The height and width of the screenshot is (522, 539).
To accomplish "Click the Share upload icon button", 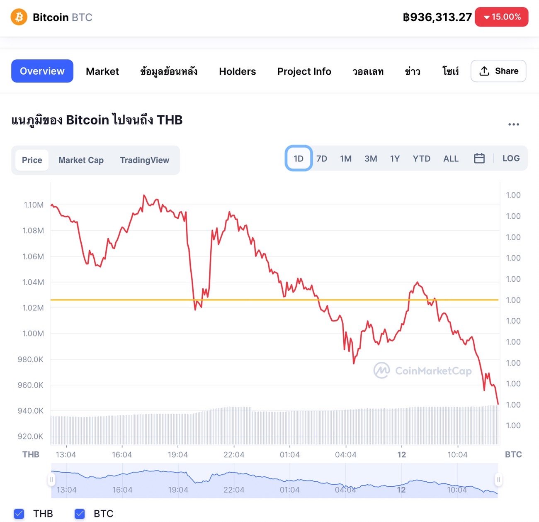I will pos(498,71).
